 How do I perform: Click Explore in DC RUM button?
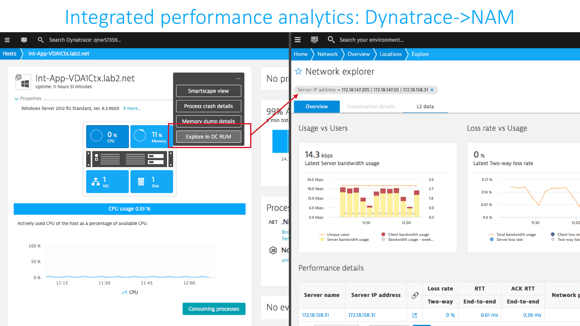(x=208, y=137)
